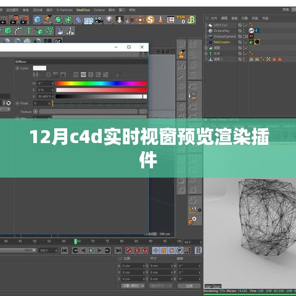Viewport: 296px width, 296px height.
Task: Click the Floor grid object icon
Action: tap(89, 20)
